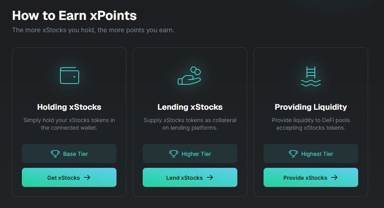Click the How to Earn xPoints heading
This screenshot has height=208, width=384.
pyautogui.click(x=74, y=16)
